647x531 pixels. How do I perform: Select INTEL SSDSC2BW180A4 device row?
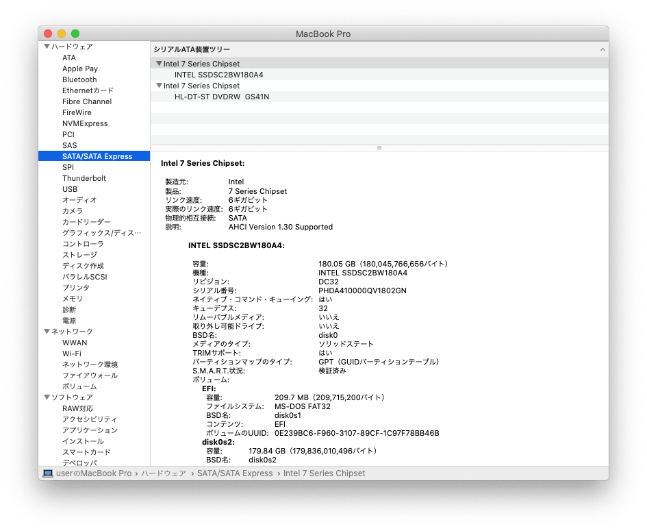pos(379,75)
